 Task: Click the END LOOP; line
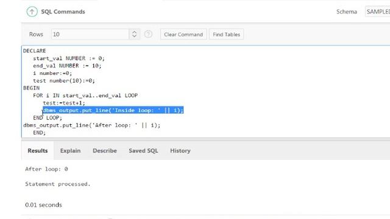click(x=48, y=117)
